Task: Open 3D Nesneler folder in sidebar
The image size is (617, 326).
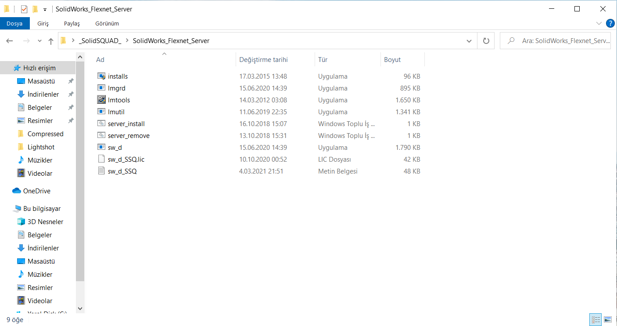Action: [40, 222]
